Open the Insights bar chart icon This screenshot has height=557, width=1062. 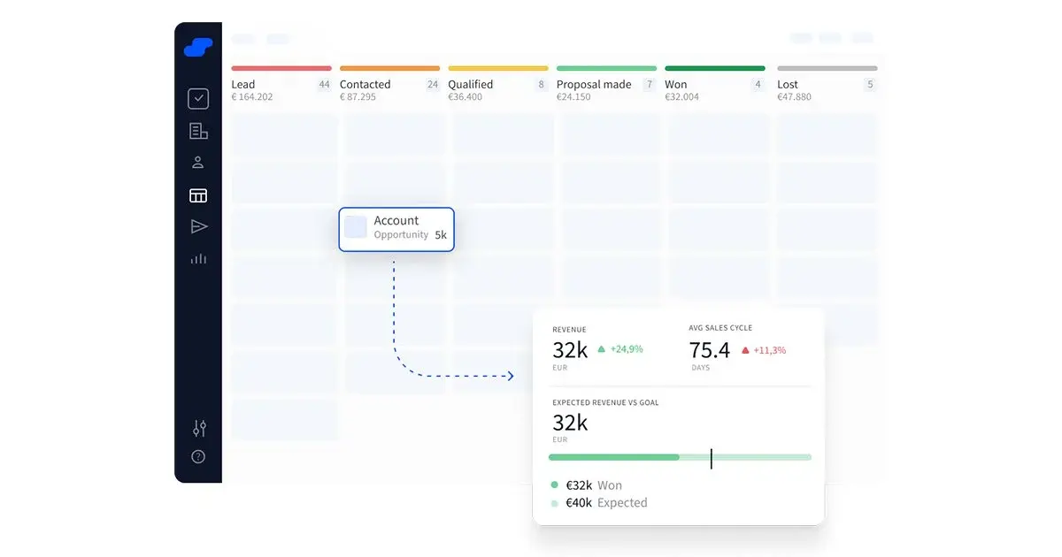tap(198, 259)
